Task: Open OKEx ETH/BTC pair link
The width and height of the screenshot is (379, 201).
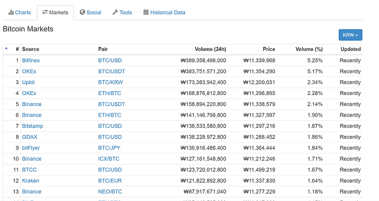Action: (x=110, y=93)
